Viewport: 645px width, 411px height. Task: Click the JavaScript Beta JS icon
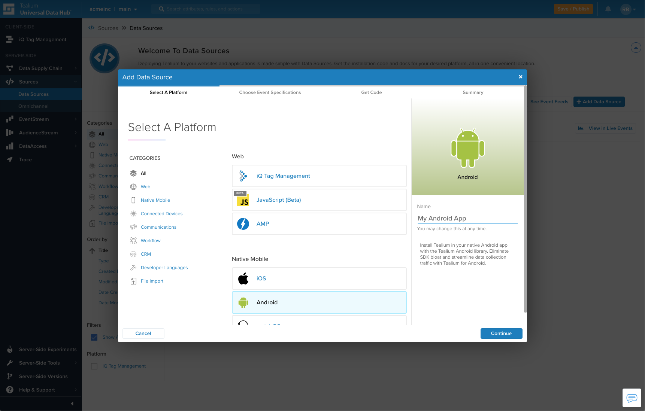click(x=243, y=200)
